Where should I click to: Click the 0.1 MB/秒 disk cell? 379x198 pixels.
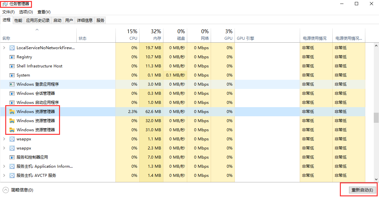[175, 75]
